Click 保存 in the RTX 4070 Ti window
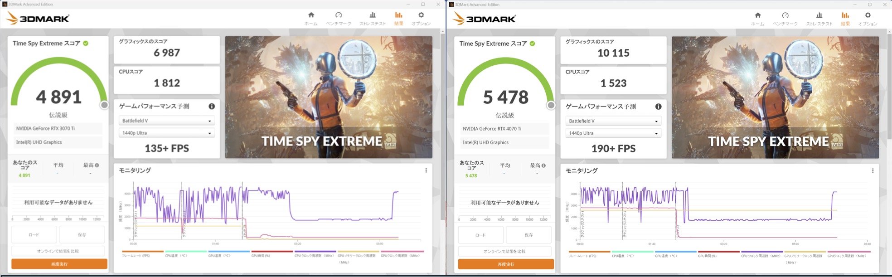This screenshot has width=892, height=277. [528, 235]
